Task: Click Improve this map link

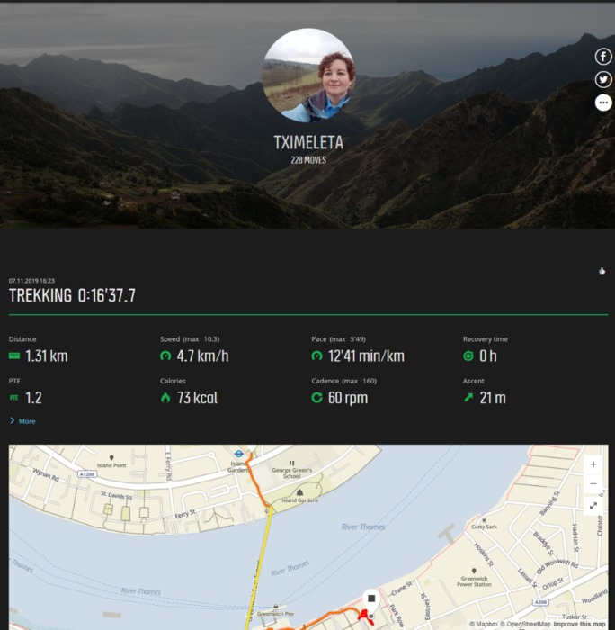Action: click(x=579, y=624)
